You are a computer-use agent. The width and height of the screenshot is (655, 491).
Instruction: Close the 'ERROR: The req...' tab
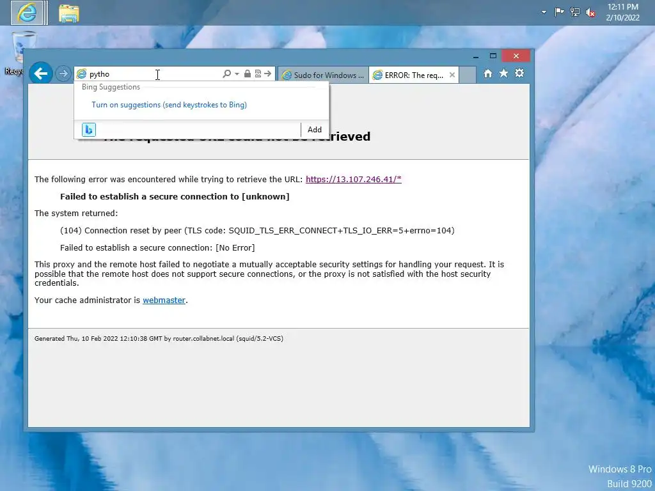tap(452, 75)
